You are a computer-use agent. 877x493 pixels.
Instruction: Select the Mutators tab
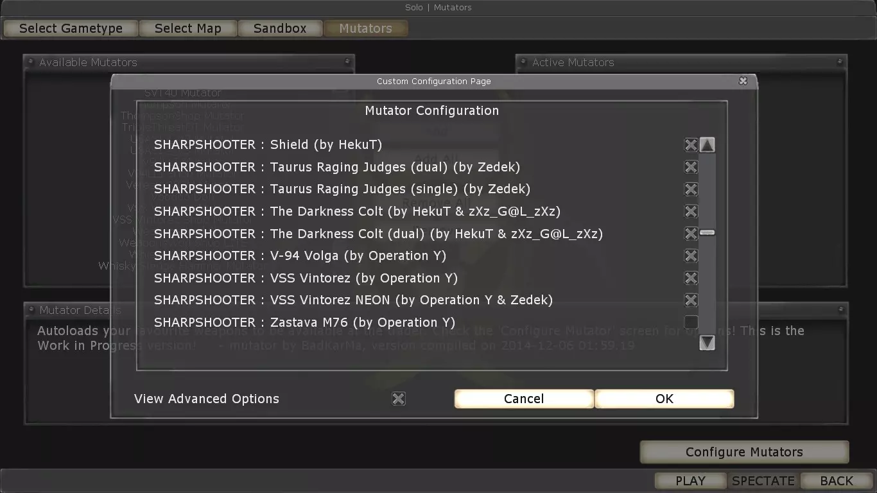365,28
